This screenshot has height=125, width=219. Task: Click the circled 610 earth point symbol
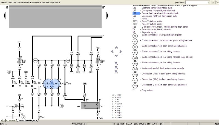(x=135, y=69)
